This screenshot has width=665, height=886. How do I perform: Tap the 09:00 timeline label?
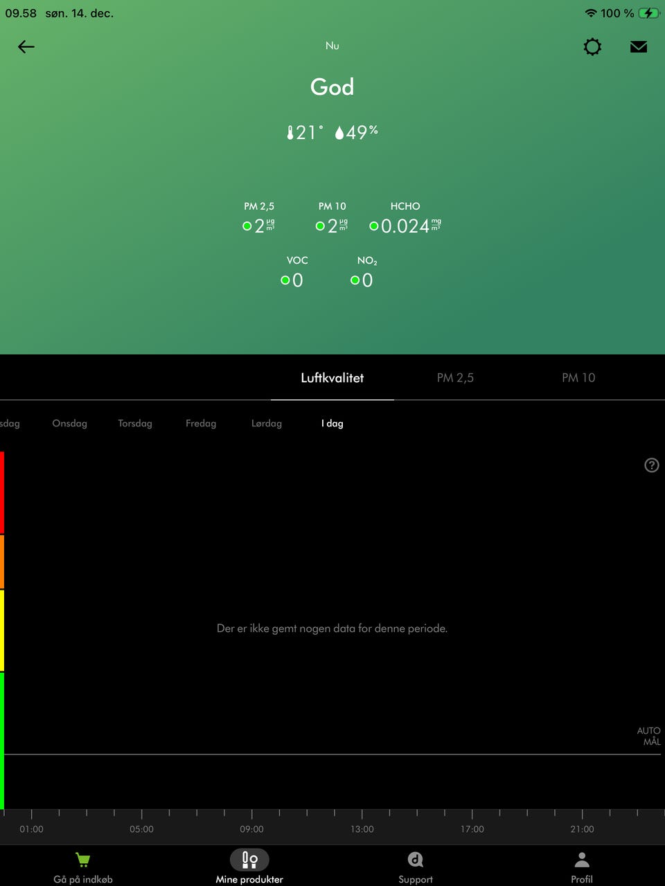(x=251, y=829)
